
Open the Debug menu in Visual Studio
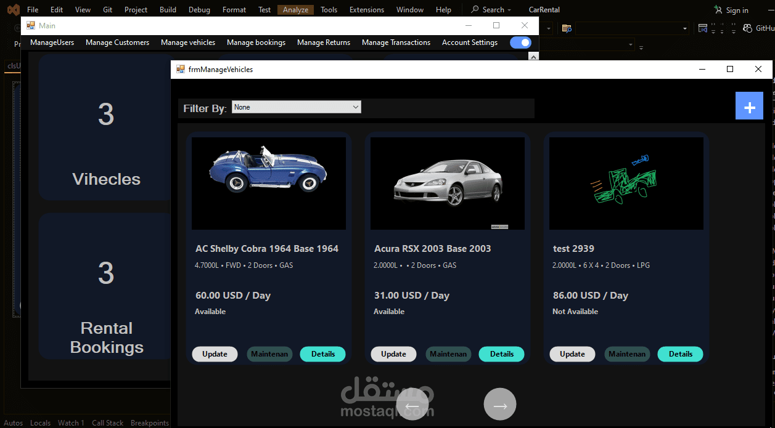(x=199, y=9)
